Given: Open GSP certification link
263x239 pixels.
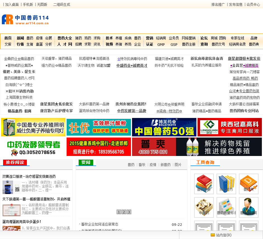Looking at the screenshot, I should point(174,44).
